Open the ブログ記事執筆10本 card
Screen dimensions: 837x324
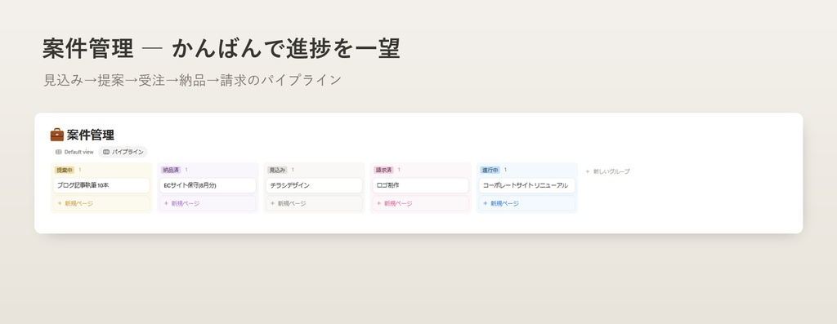pos(101,185)
